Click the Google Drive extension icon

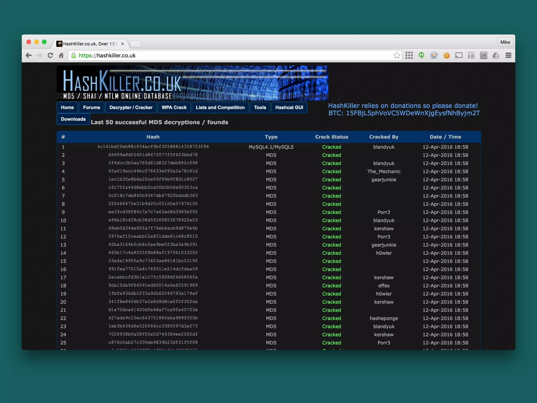[x=496, y=55]
